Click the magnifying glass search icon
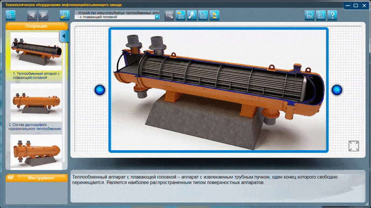This screenshot has width=371, height=208. click(x=192, y=16)
